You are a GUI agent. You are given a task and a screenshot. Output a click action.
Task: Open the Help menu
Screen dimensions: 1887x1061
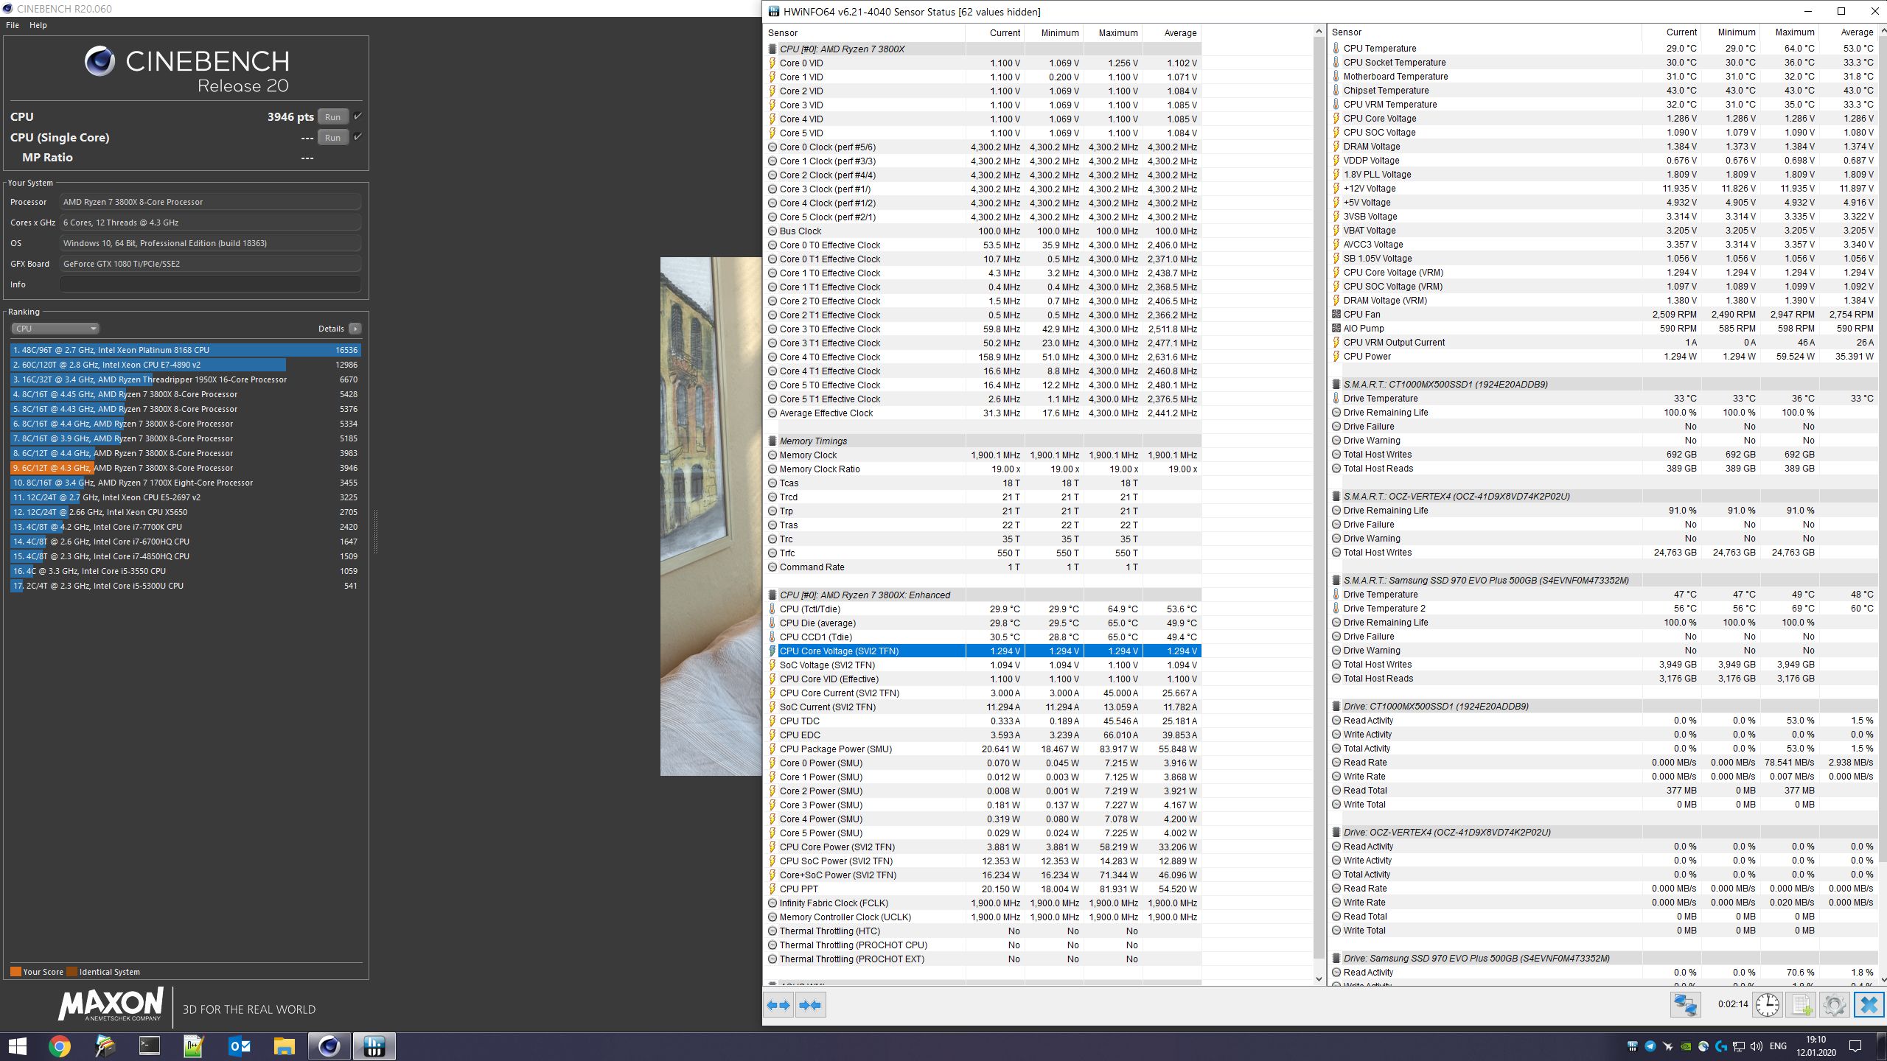coord(38,25)
